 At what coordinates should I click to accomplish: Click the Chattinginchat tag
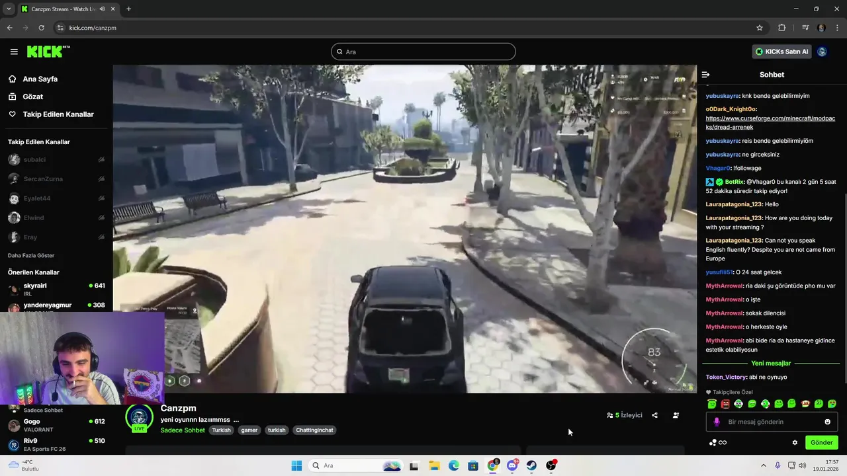coord(315,430)
